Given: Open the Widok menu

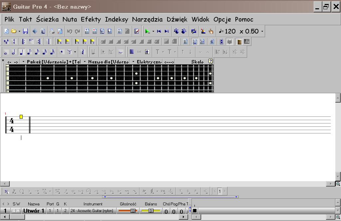Looking at the screenshot, I should (x=200, y=20).
